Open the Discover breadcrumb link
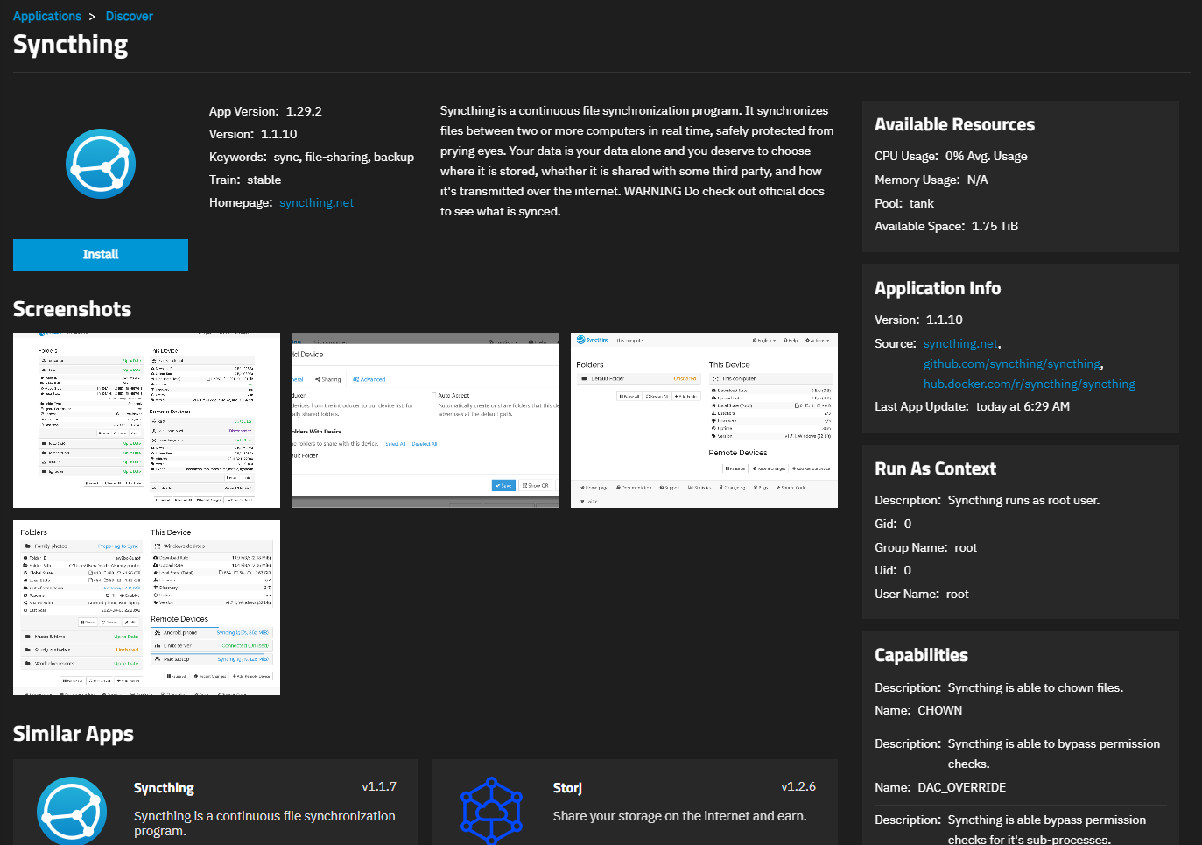1202x845 pixels. 129,16
